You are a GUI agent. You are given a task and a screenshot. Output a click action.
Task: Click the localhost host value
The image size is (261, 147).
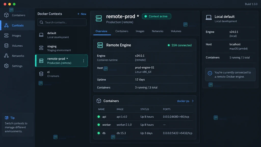tap(235, 44)
